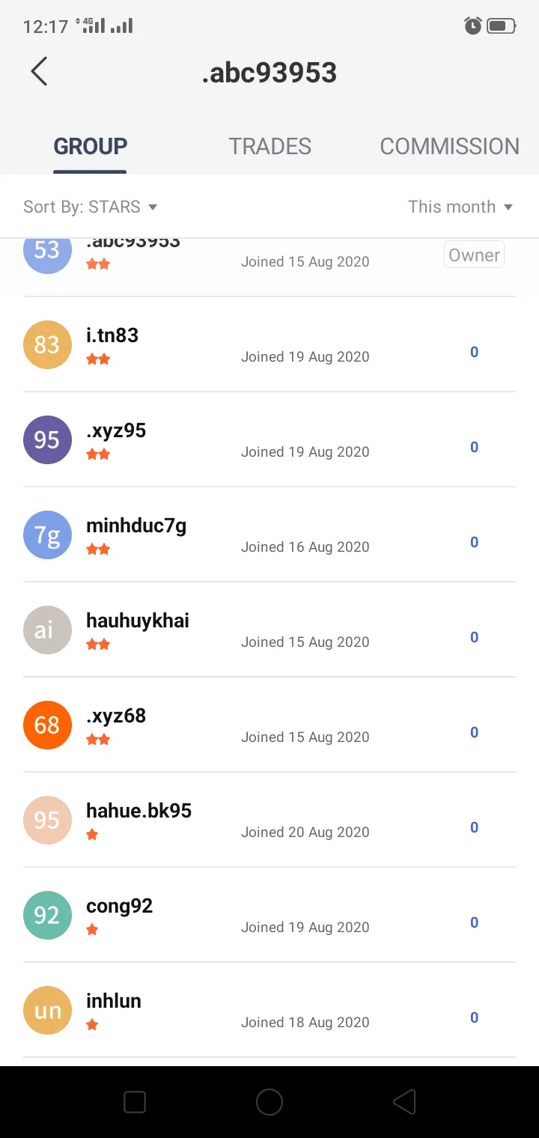539x1138 pixels.
Task: Tap the Android home circle button
Action: (x=269, y=1101)
